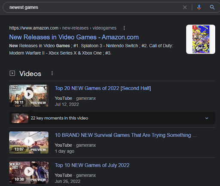The image size is (220, 186).
Task: Play the 13:07 survival games thumbnail
Action: click(x=29, y=143)
